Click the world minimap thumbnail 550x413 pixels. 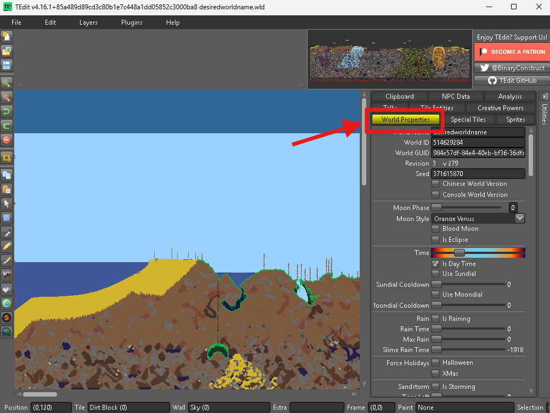390,59
